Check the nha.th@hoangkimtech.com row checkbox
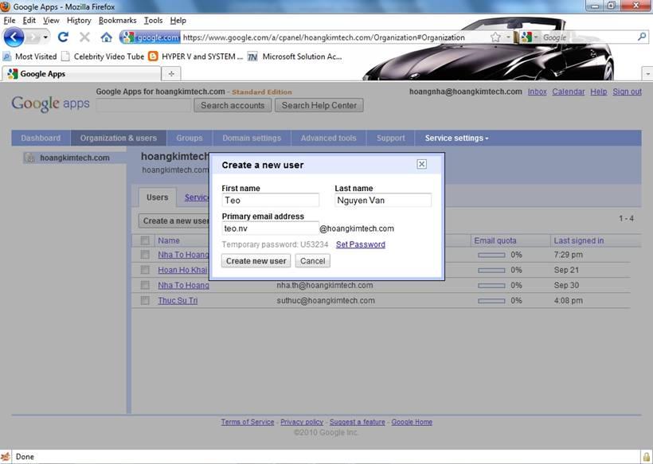 pyautogui.click(x=145, y=285)
